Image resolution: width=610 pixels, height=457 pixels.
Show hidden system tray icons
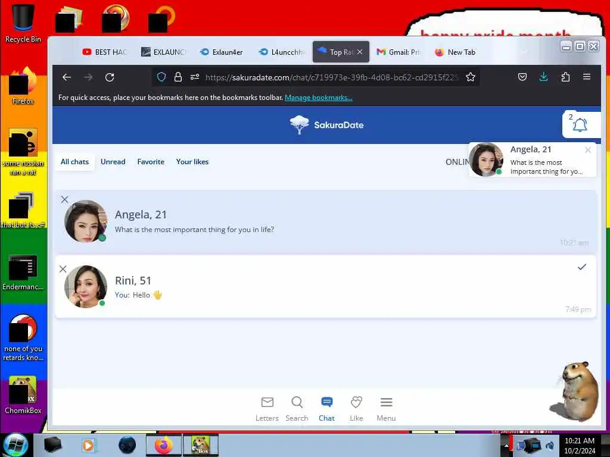[506, 445]
